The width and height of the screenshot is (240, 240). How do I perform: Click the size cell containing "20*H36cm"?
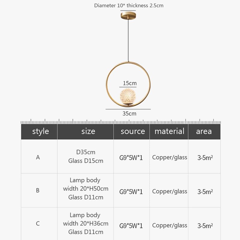click(86, 223)
